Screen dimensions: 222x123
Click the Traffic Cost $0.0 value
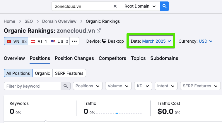(165, 111)
